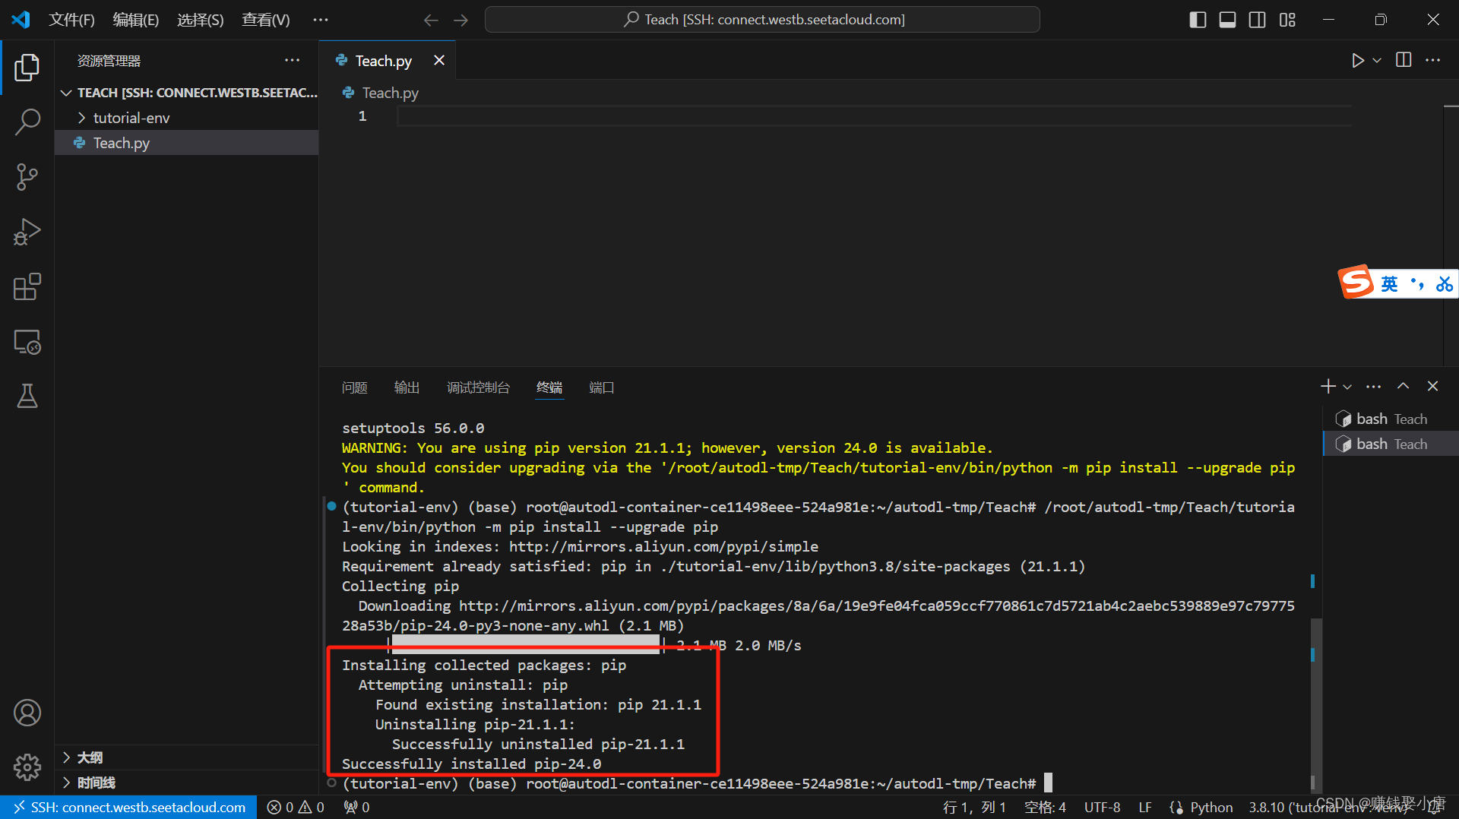Change end of line sequence LF

pyautogui.click(x=1145, y=807)
